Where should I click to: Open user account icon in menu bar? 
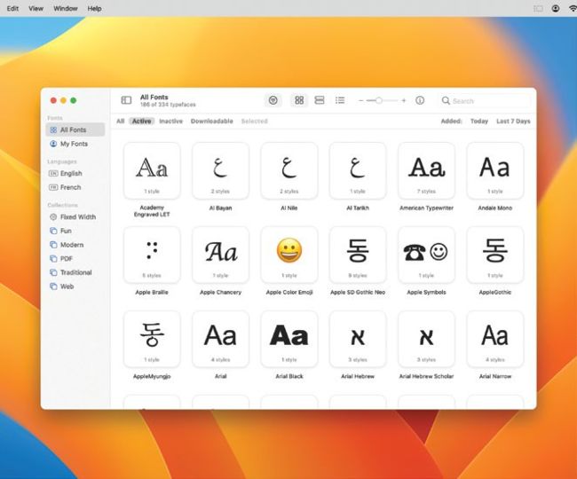(556, 8)
